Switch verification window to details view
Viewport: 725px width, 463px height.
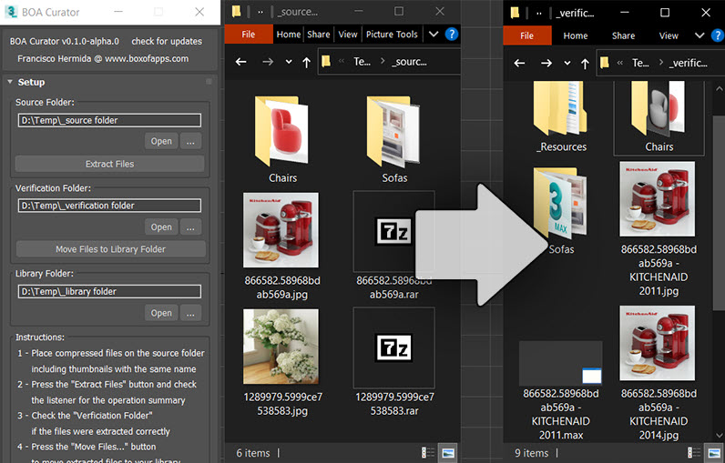[693, 453]
